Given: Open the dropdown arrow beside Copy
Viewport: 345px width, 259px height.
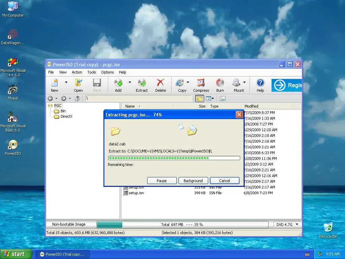Looking at the screenshot, I should (188, 82).
